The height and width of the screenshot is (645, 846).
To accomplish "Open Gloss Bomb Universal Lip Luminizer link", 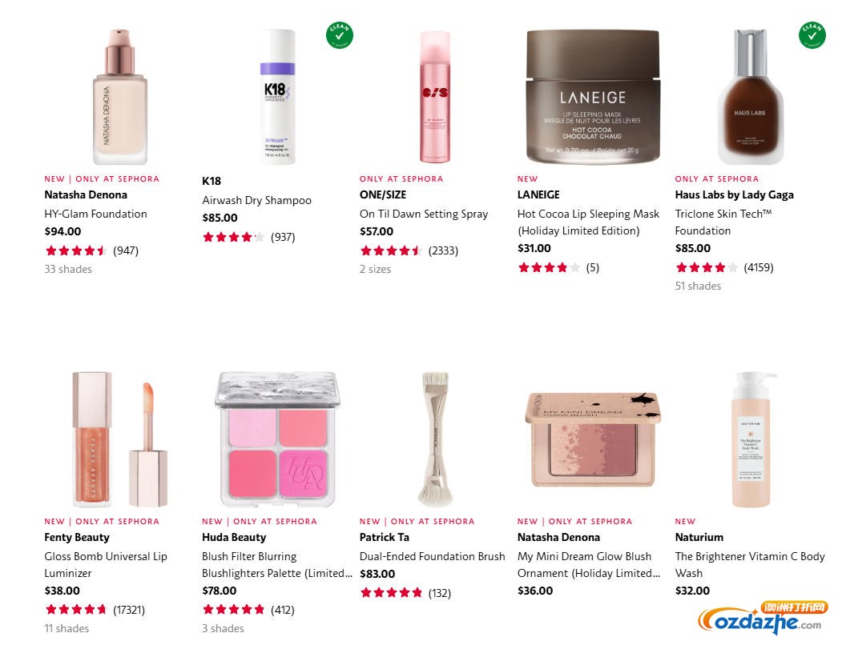I will click(x=106, y=556).
